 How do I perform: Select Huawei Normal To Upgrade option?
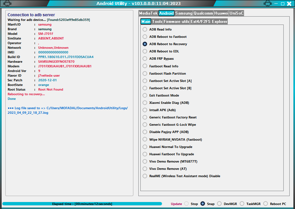pos(145,147)
